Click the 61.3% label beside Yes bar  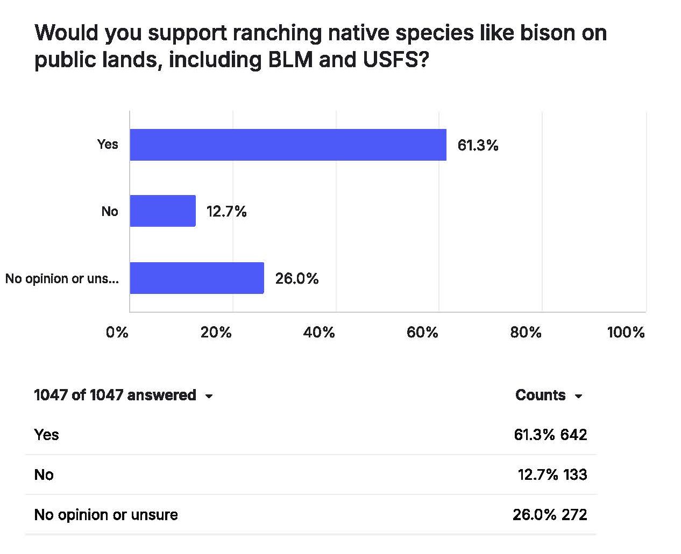[478, 145]
